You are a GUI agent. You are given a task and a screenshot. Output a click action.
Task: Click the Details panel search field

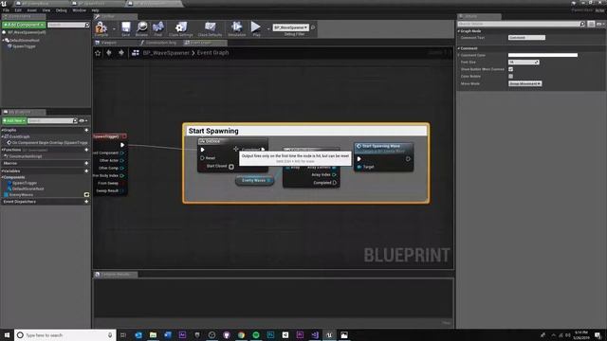click(x=521, y=24)
